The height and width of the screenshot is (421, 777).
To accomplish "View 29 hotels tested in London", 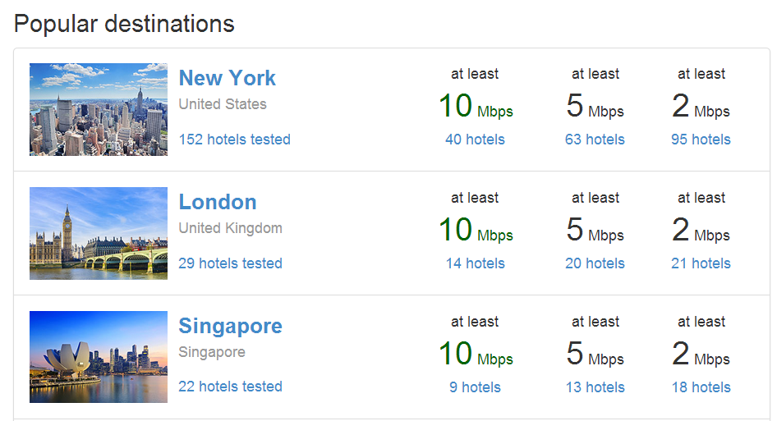I will (230, 263).
